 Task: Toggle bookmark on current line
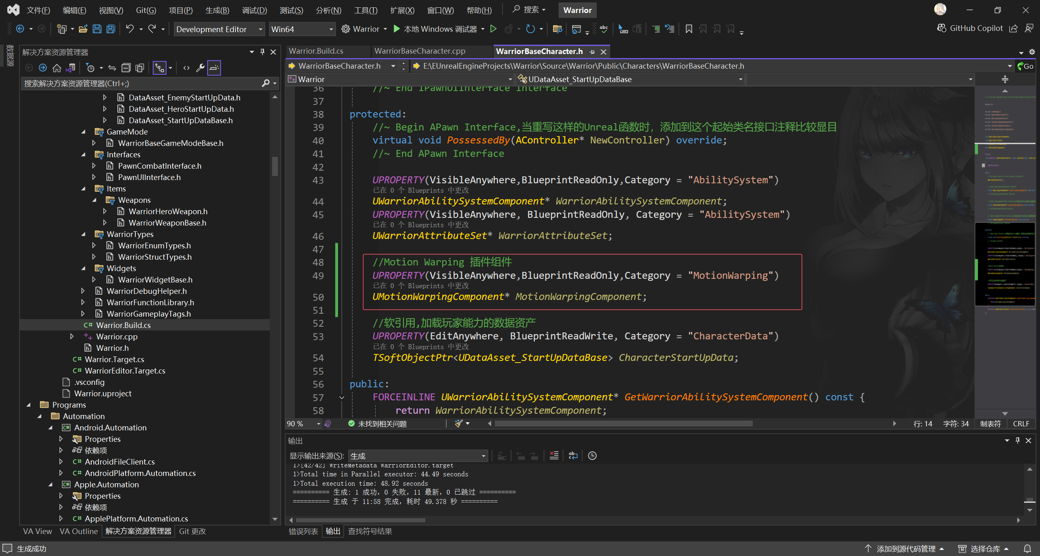point(689,29)
